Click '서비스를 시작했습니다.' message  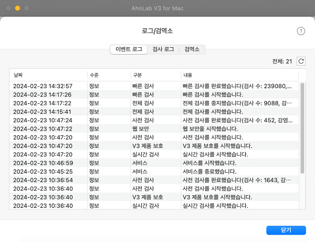pyautogui.click(x=209, y=163)
